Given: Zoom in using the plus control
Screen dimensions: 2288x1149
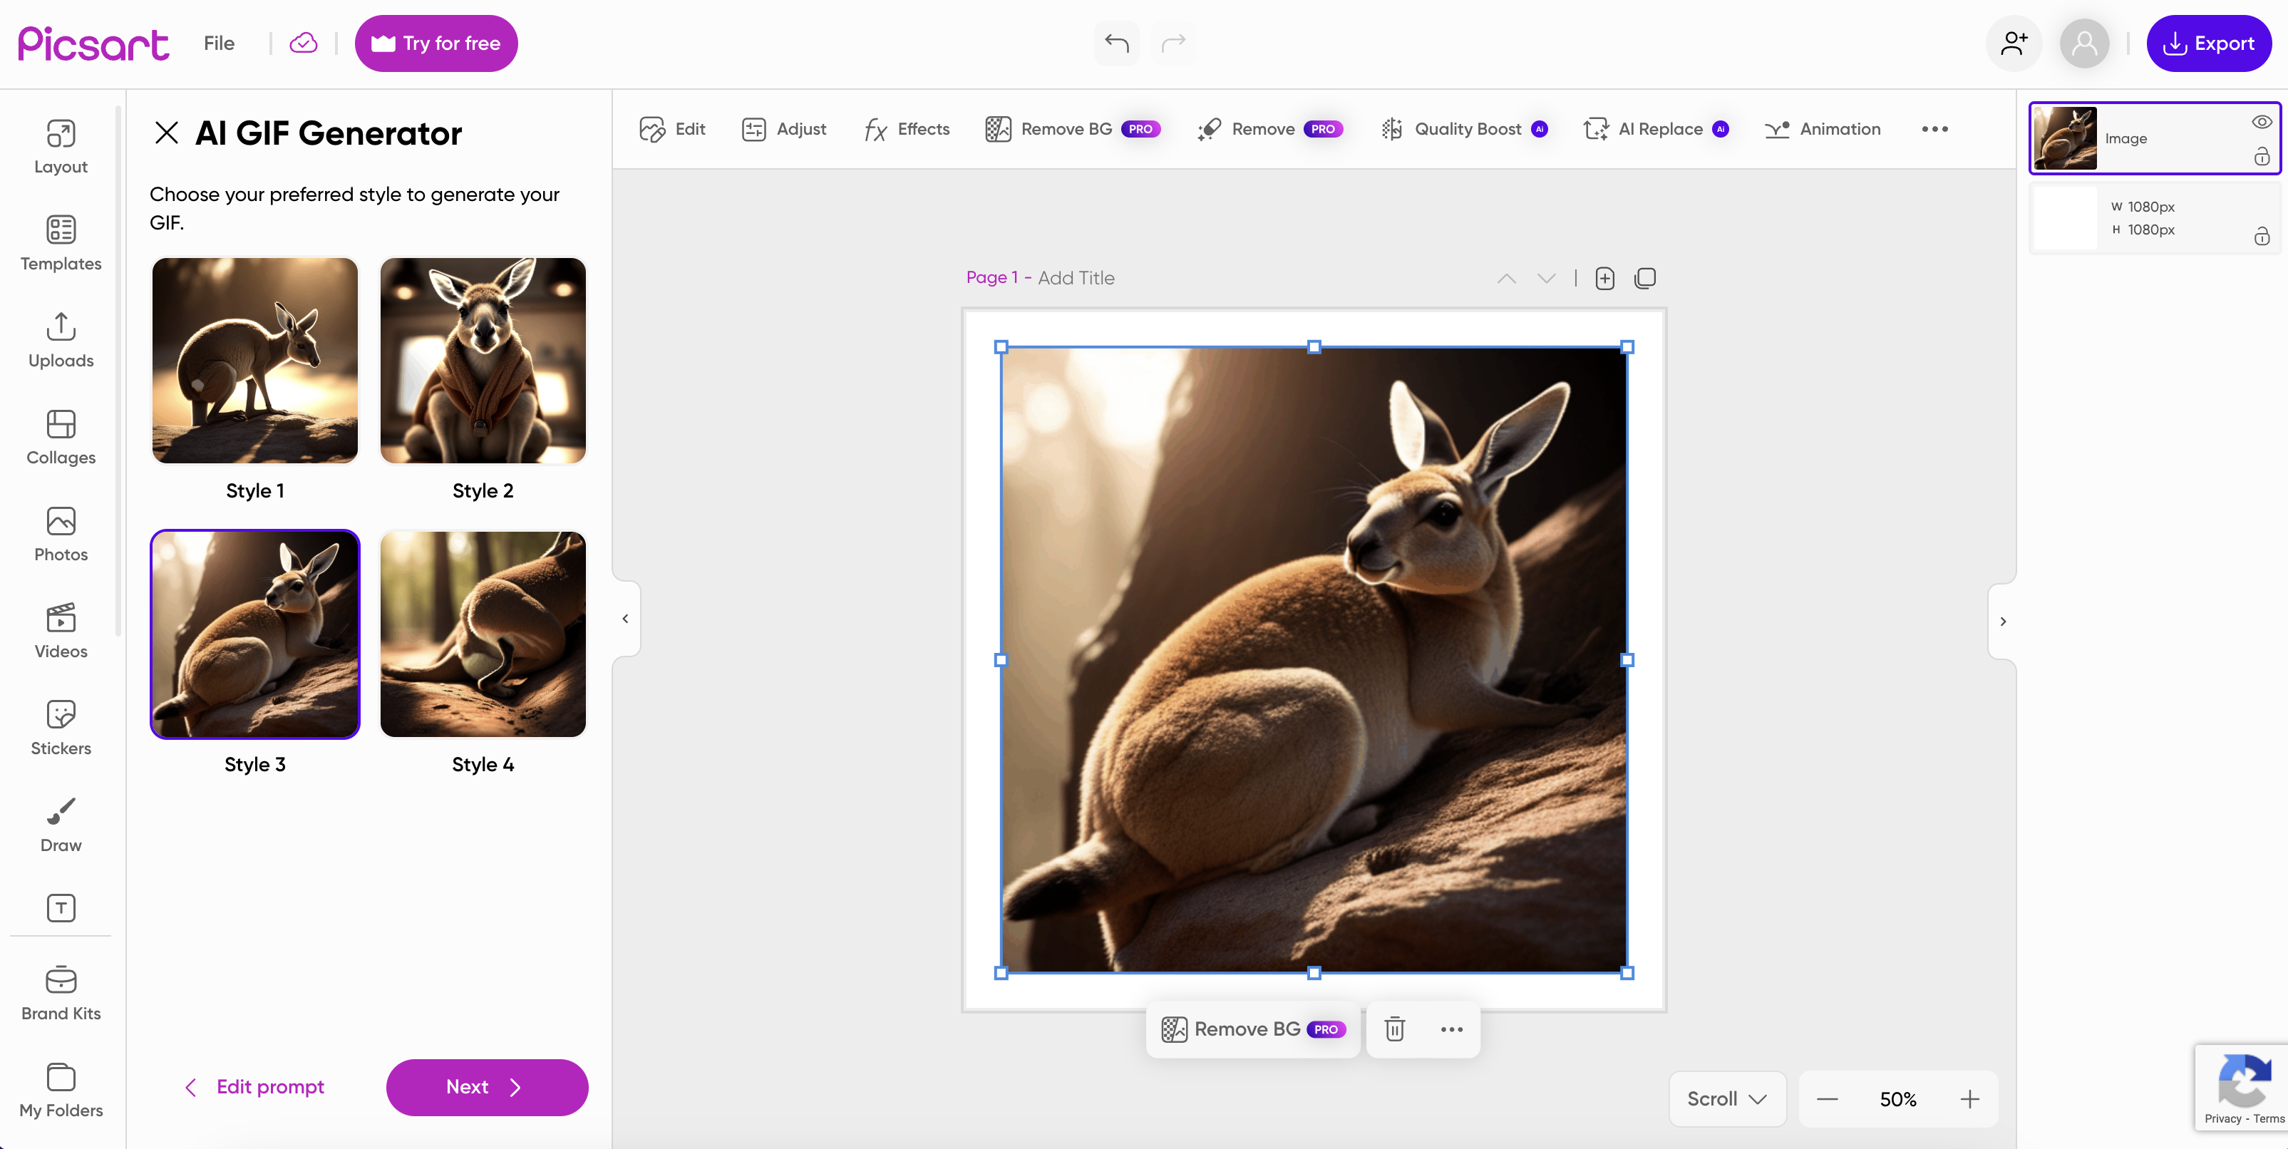Looking at the screenshot, I should 1970,1098.
